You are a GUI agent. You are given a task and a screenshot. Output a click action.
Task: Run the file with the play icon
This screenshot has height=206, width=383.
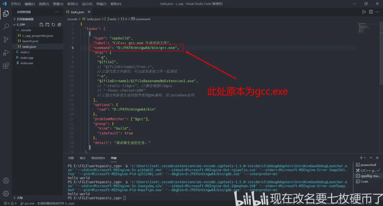[x=364, y=12]
